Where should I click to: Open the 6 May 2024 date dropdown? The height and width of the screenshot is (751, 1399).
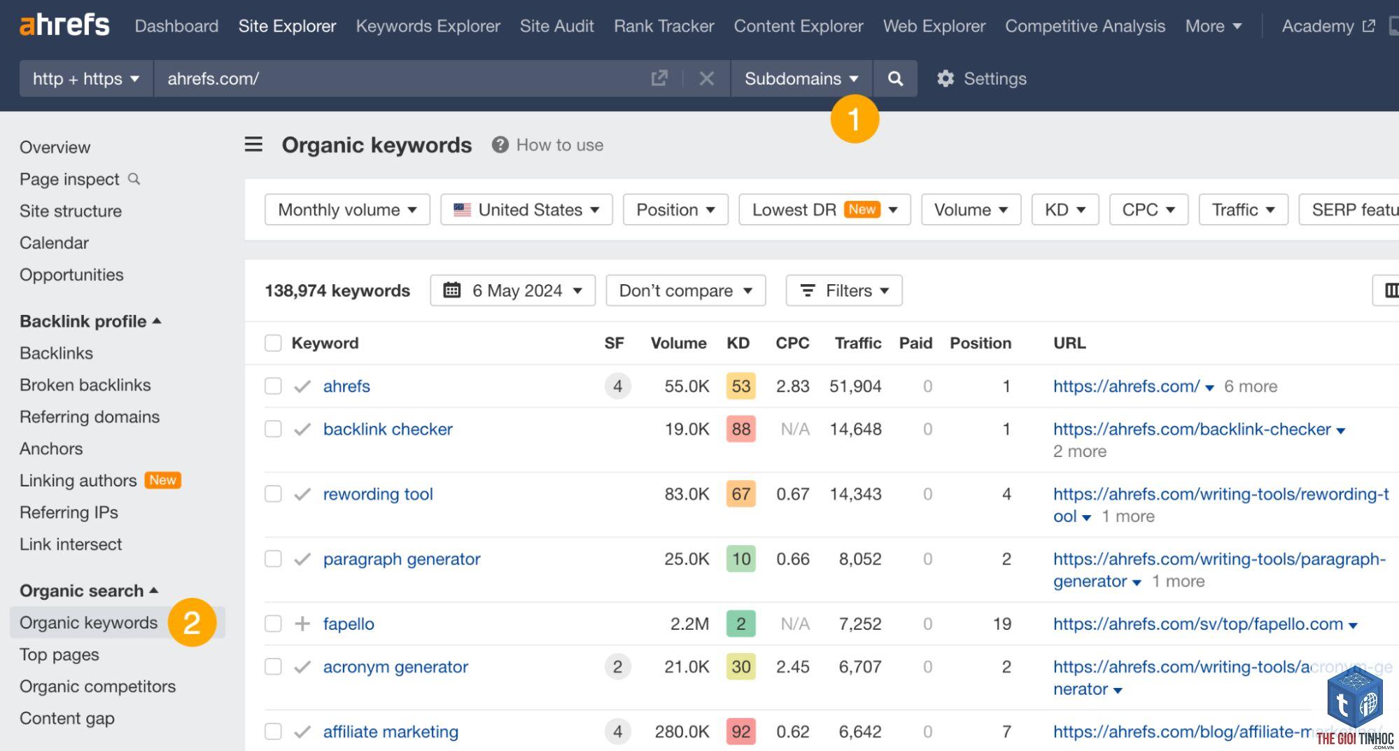512,290
